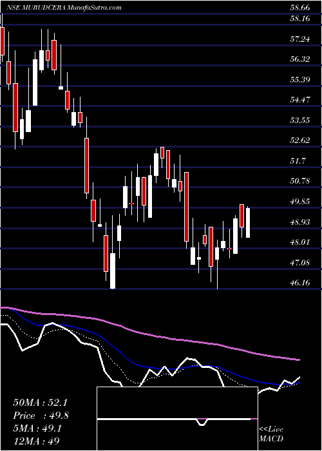
Task: Select the 52.62 price axis label
Action: pos(299,140)
